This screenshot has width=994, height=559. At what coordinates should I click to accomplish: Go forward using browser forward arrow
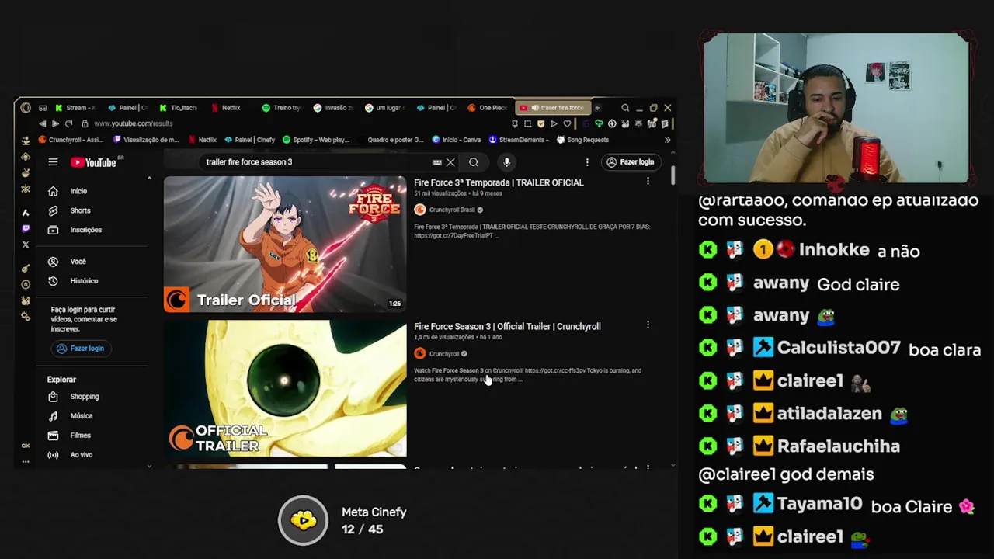coord(55,123)
